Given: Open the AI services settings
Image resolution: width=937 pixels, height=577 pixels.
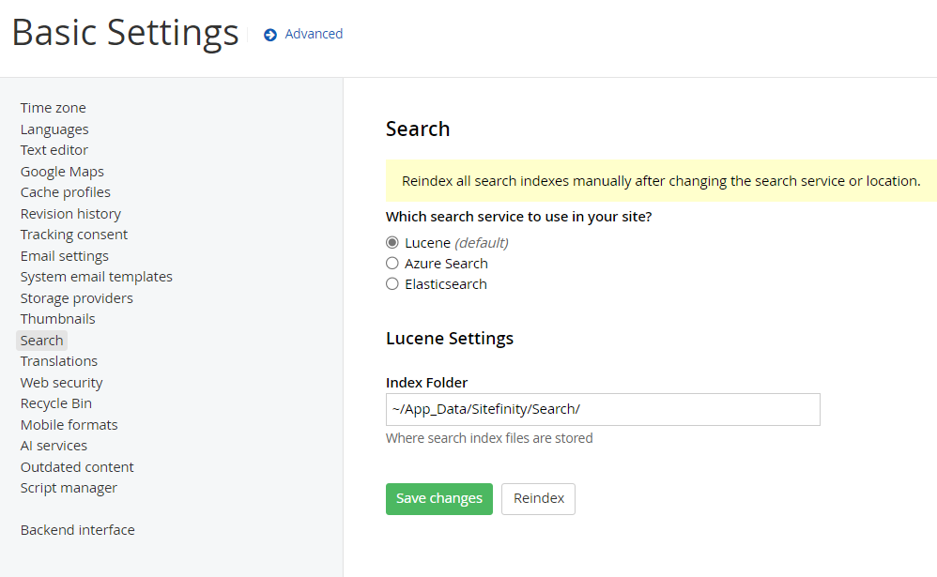Looking at the screenshot, I should pyautogui.click(x=54, y=445).
